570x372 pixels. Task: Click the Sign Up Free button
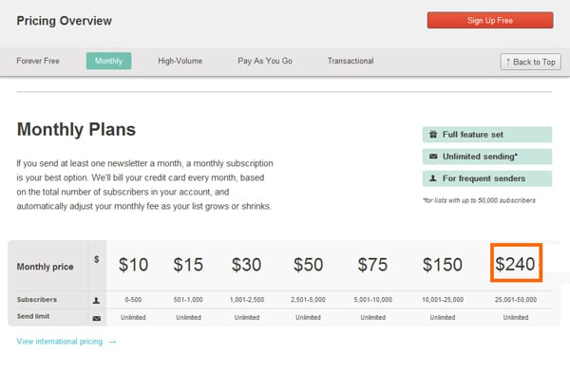pos(490,20)
